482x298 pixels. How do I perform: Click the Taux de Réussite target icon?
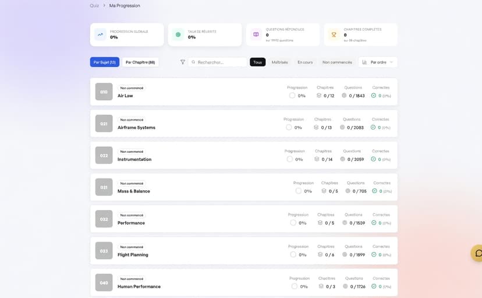tap(178, 34)
